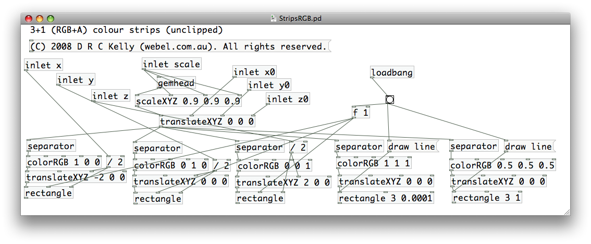
Task: Click the rectangle 3 0.0001 object
Action: tap(386, 198)
